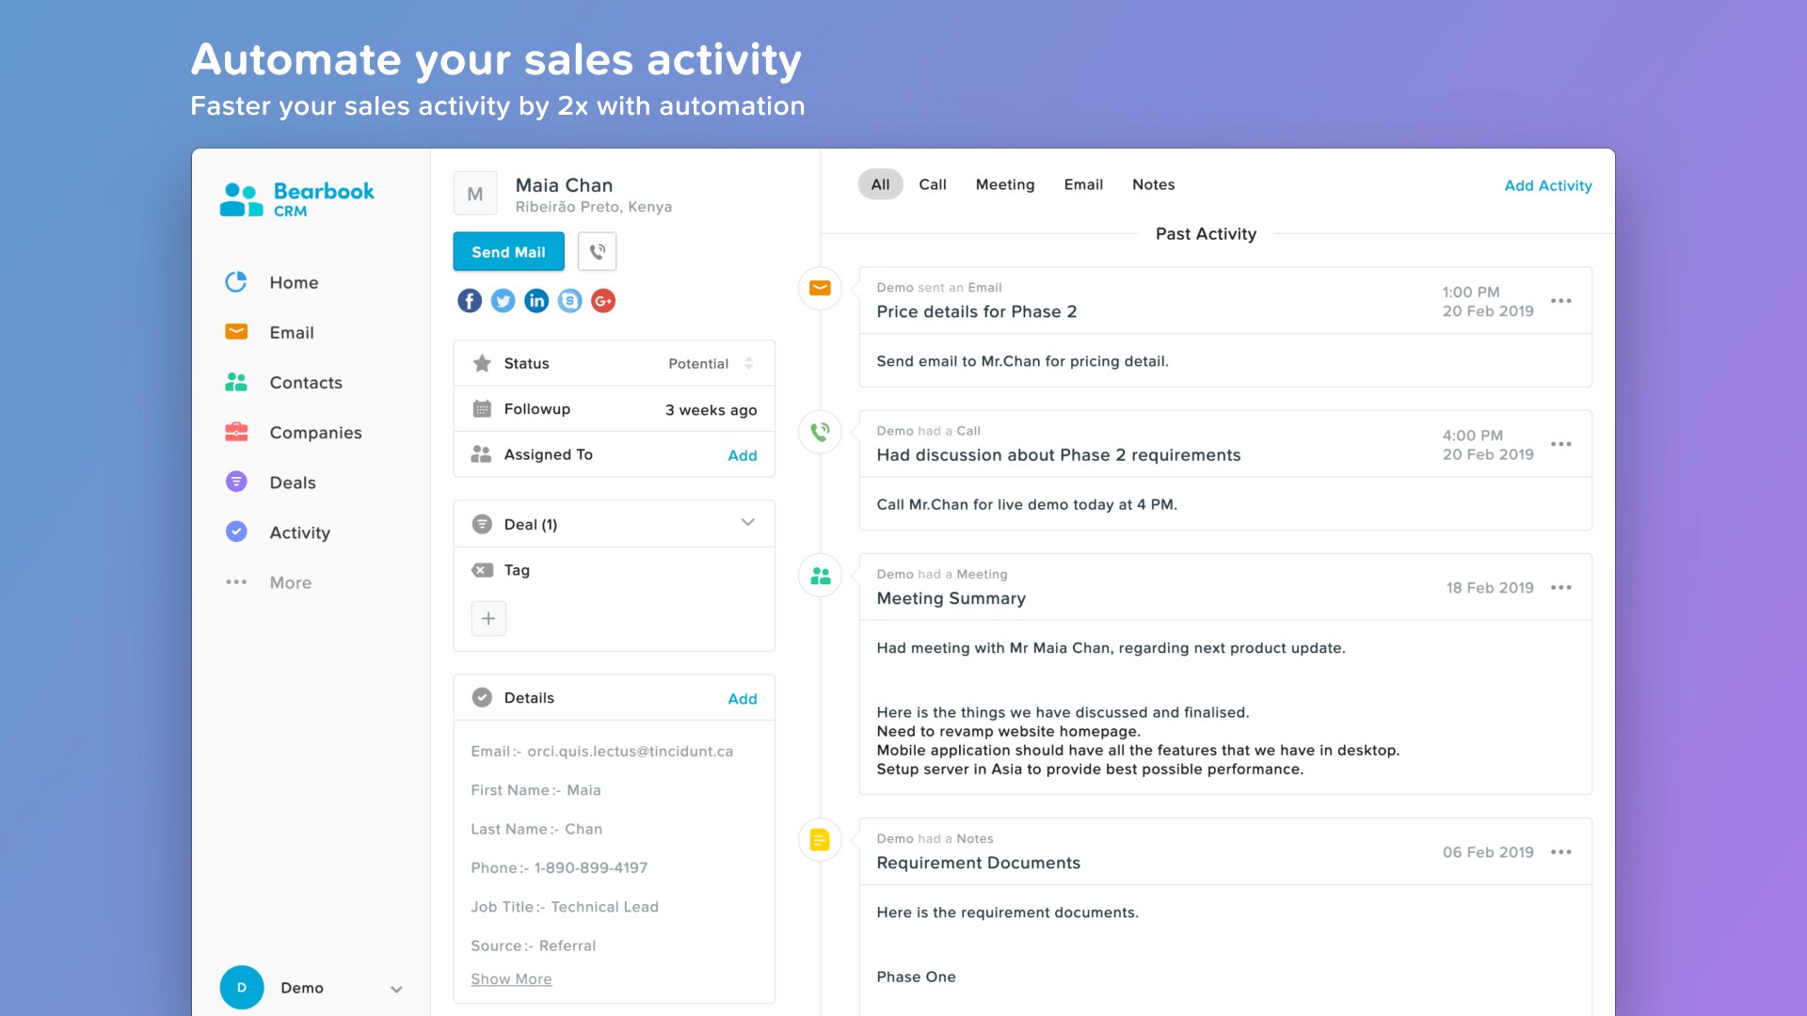Switch to the Call activity tab

pos(932,184)
